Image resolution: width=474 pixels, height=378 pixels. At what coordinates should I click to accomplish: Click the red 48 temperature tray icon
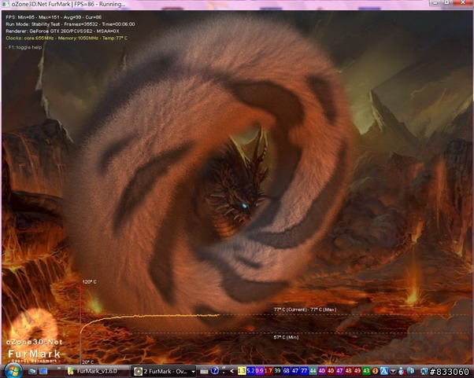click(349, 371)
